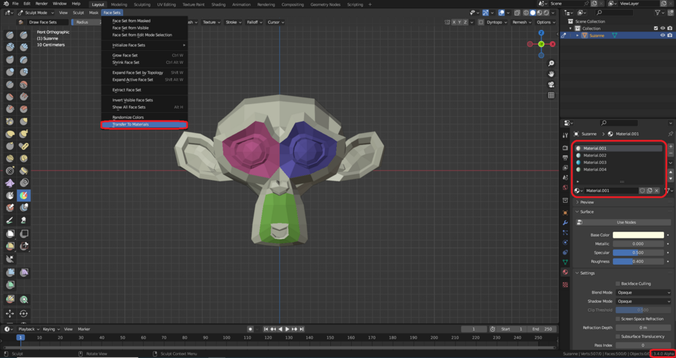Viewport: 676px width, 358px height.
Task: Open the Tool properties tab
Action: click(565, 135)
